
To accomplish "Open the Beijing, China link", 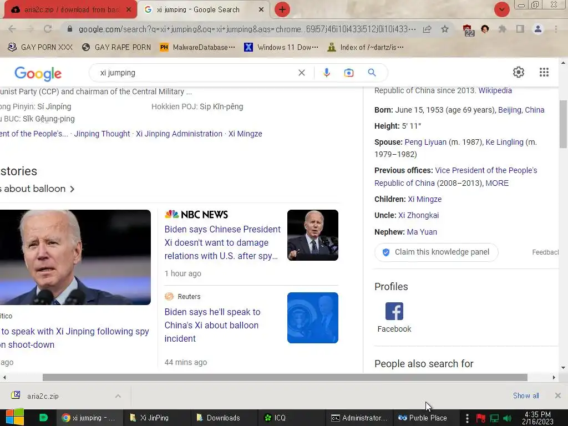I will point(521,110).
